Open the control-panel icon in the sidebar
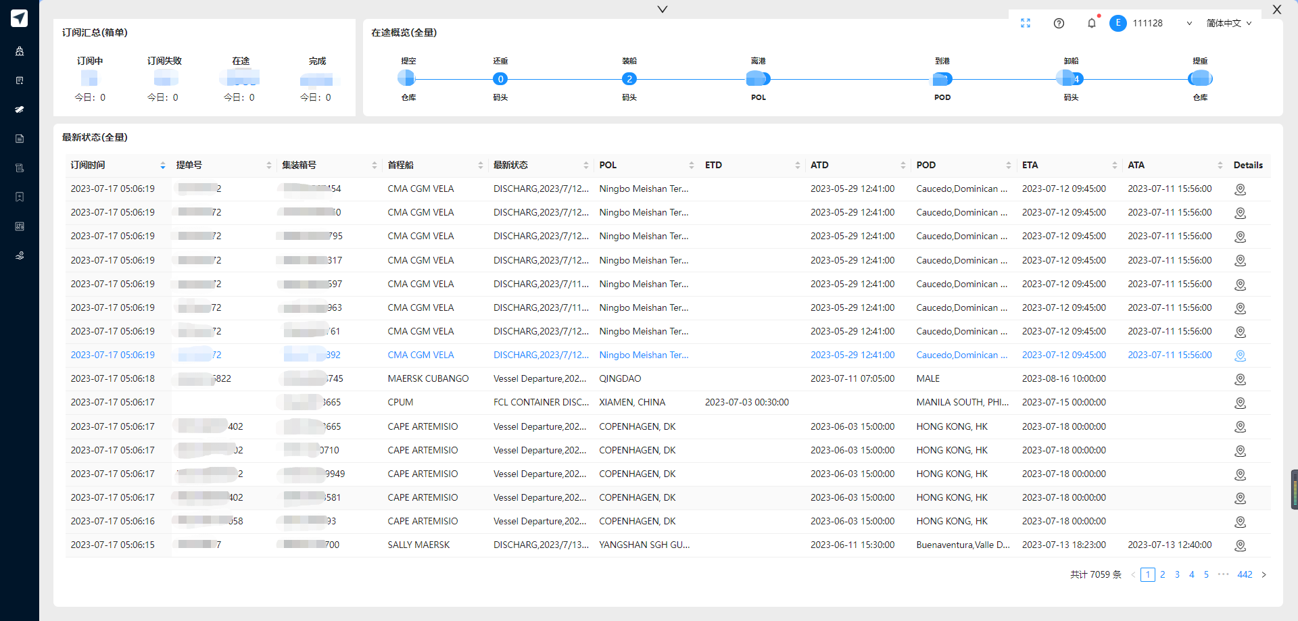This screenshot has height=621, width=1298. [x=20, y=226]
